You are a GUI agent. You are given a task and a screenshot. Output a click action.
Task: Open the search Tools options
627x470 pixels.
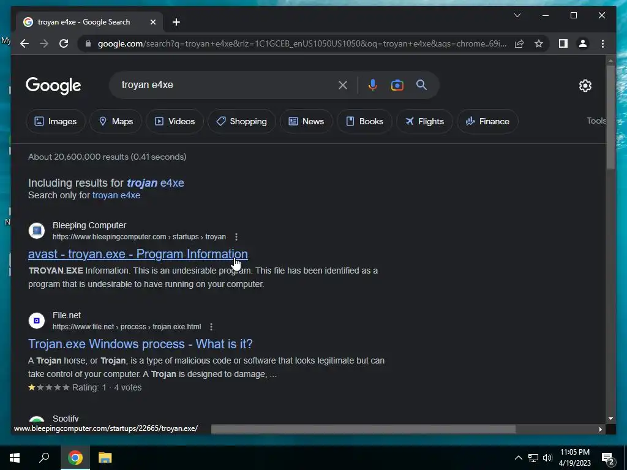click(x=596, y=121)
